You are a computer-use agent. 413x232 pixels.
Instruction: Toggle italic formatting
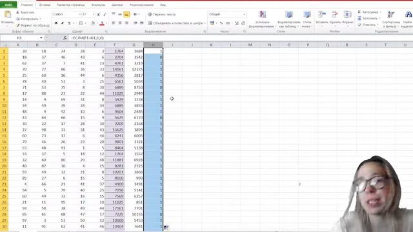click(63, 23)
